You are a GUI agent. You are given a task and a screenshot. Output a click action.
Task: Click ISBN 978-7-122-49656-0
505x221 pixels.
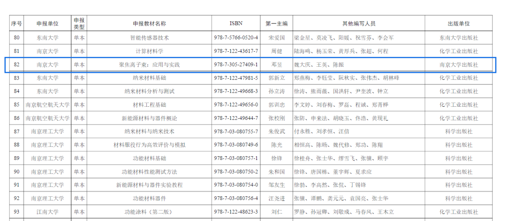tap(236, 105)
